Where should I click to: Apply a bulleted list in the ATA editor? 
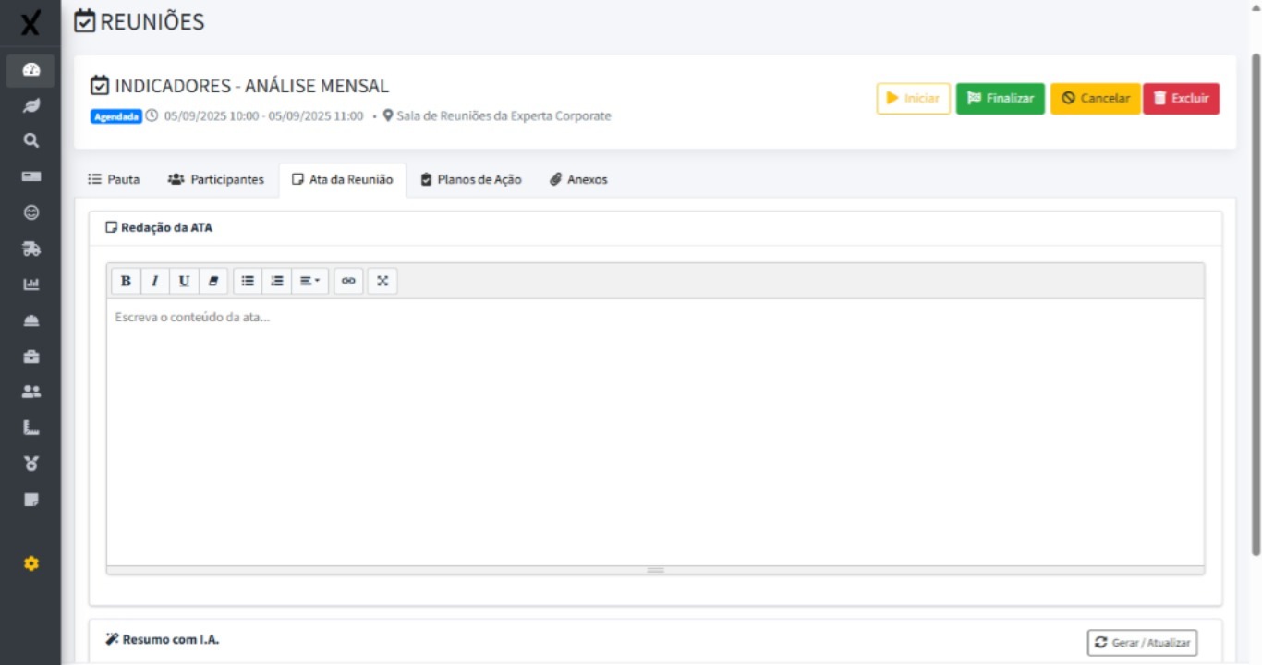[247, 281]
